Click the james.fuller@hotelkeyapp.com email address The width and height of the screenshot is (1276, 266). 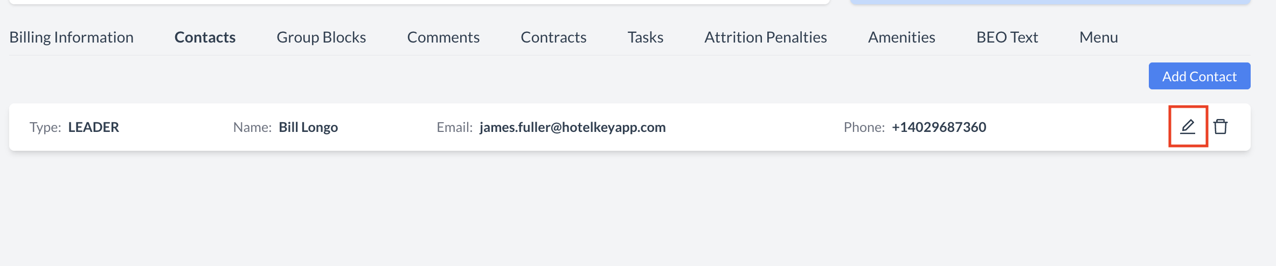click(x=572, y=127)
